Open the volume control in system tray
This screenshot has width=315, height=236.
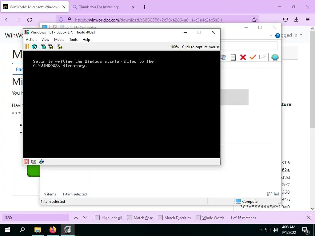pos(275,230)
